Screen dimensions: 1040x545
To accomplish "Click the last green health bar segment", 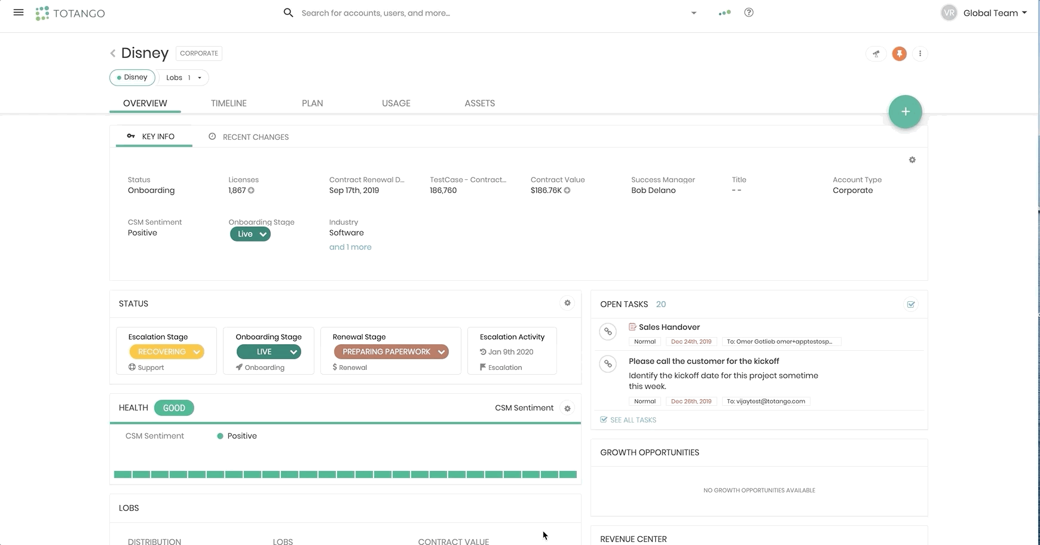I will pyautogui.click(x=568, y=474).
